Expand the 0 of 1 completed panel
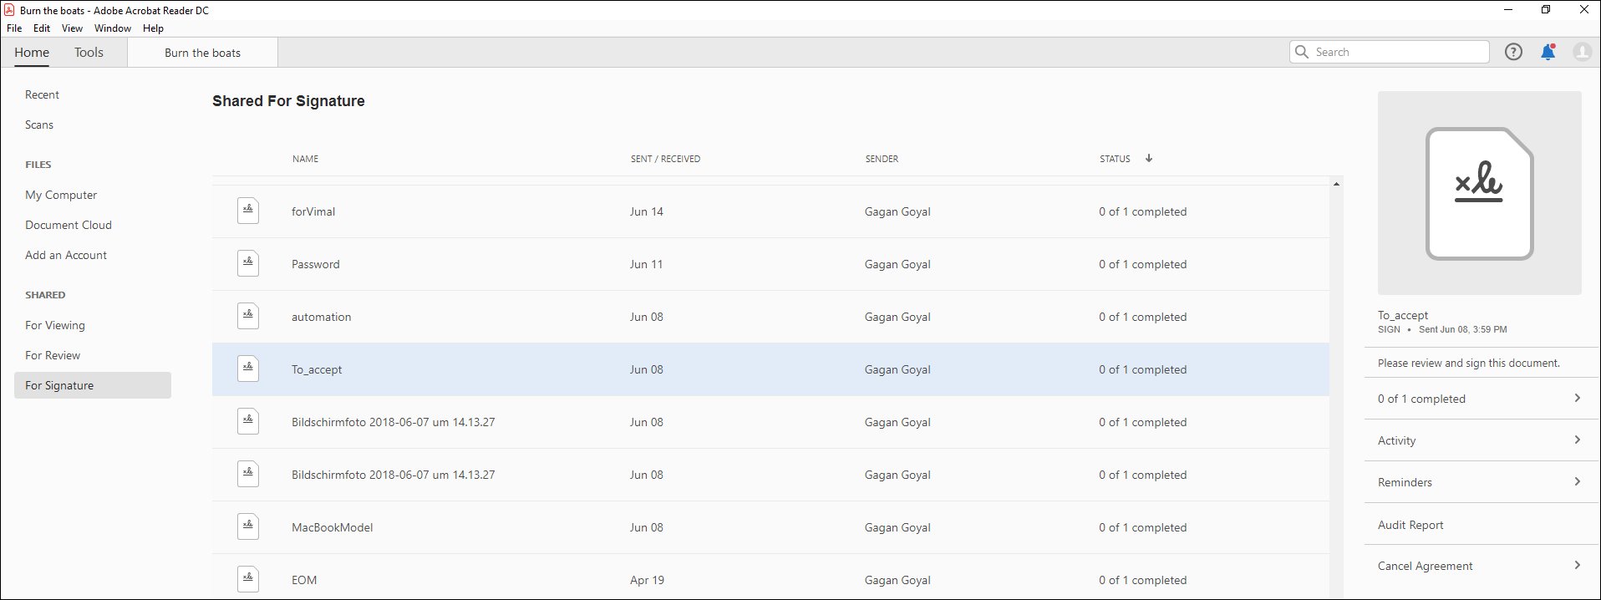1601x600 pixels. click(1482, 399)
